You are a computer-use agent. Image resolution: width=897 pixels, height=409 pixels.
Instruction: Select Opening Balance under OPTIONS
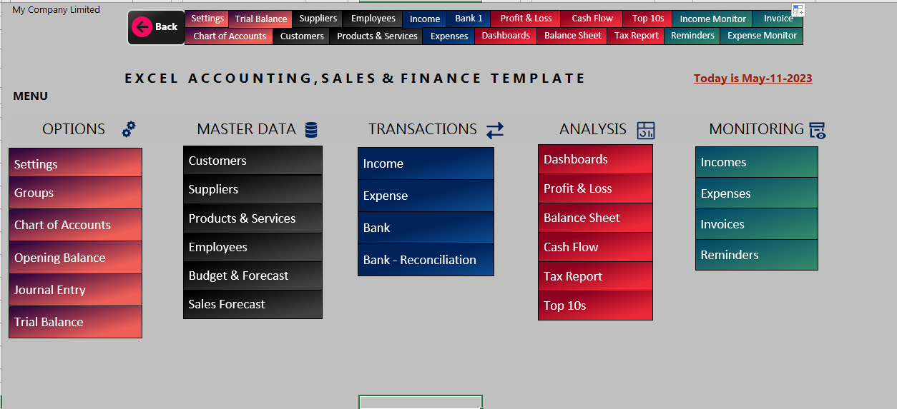point(75,258)
